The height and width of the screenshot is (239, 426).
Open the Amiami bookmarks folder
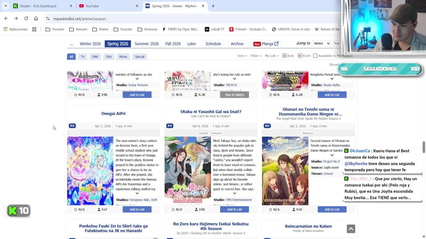coord(78,29)
